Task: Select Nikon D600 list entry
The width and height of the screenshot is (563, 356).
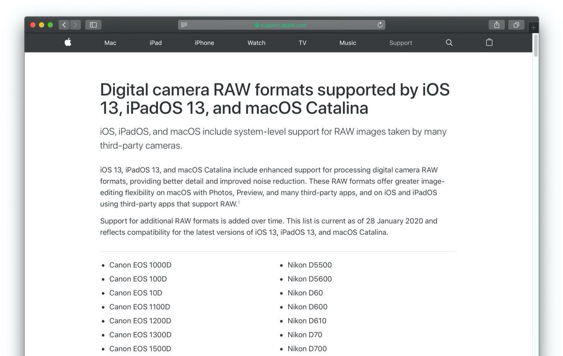Action: click(308, 307)
